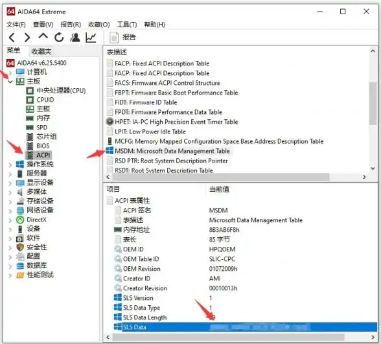Click the 服务器 tower icon

click(x=20, y=174)
